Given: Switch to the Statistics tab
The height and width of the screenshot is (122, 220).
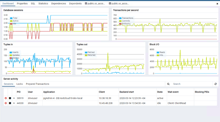Looking at the screenshot, I should (x=43, y=4).
